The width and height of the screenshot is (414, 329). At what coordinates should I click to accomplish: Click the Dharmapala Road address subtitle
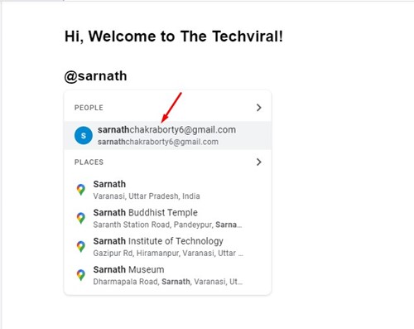pos(168,282)
